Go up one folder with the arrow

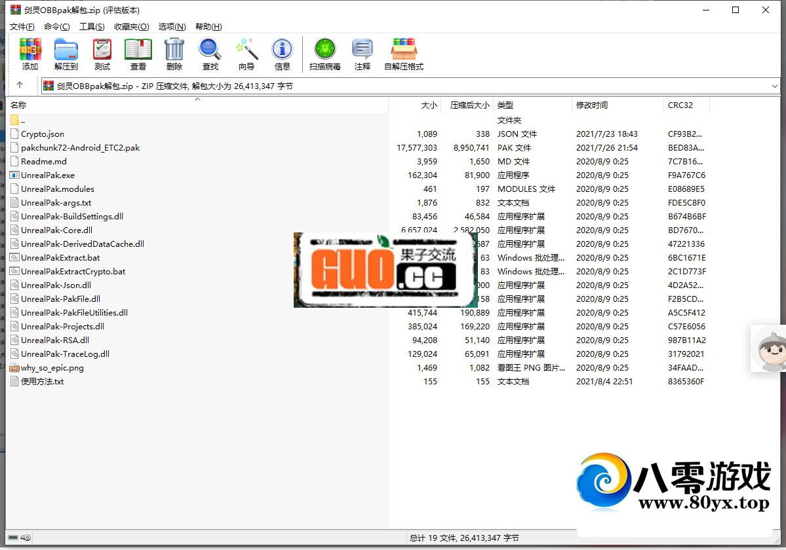(x=20, y=85)
